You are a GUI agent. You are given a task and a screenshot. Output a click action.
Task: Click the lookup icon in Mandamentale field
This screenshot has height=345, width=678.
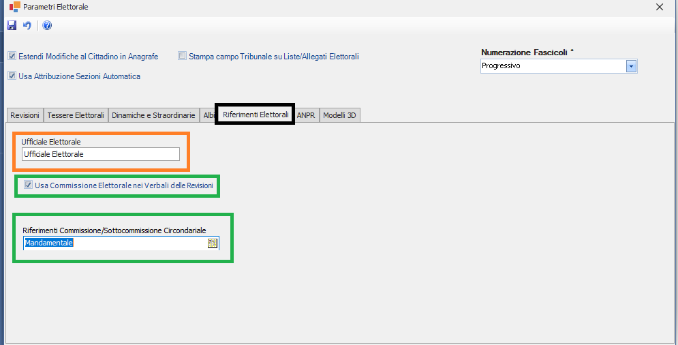click(213, 243)
